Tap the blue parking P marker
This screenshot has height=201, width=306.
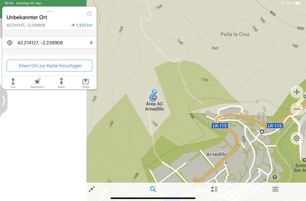(154, 92)
